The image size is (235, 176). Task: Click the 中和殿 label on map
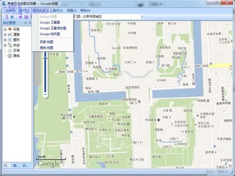(x=132, y=23)
